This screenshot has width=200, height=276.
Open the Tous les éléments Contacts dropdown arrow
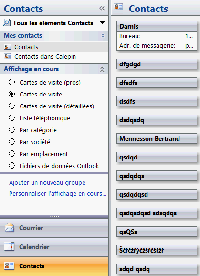(x=102, y=23)
